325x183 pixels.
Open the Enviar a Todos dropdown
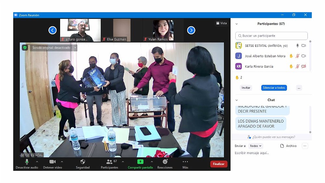point(255,146)
